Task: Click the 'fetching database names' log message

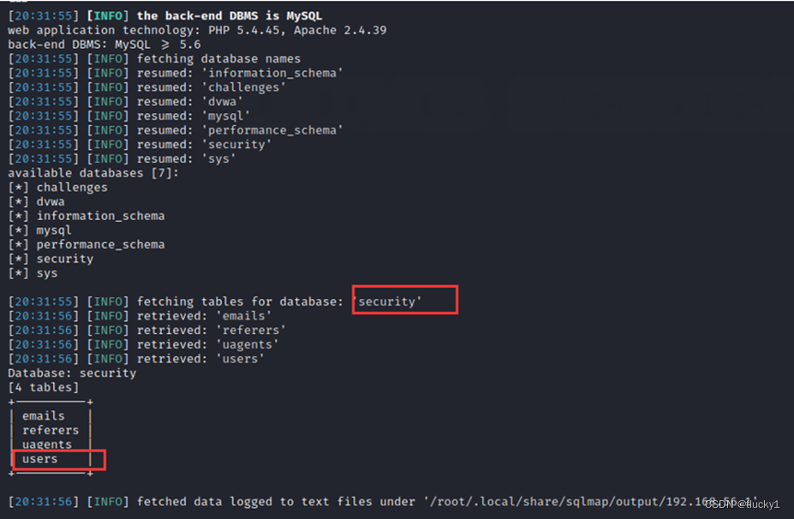Action: coord(218,59)
